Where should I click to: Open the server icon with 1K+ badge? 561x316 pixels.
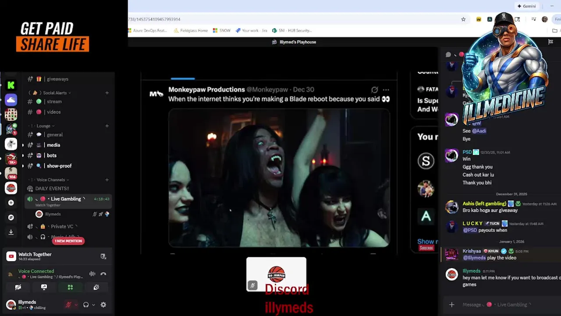tap(11, 158)
